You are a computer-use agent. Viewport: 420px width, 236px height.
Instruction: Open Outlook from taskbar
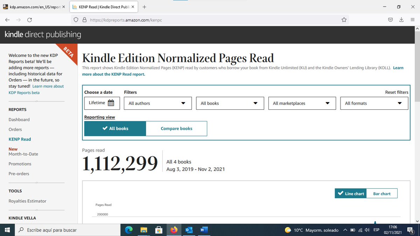pos(189,230)
